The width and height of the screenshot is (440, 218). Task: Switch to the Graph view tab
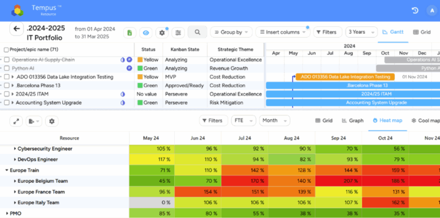[353, 121]
